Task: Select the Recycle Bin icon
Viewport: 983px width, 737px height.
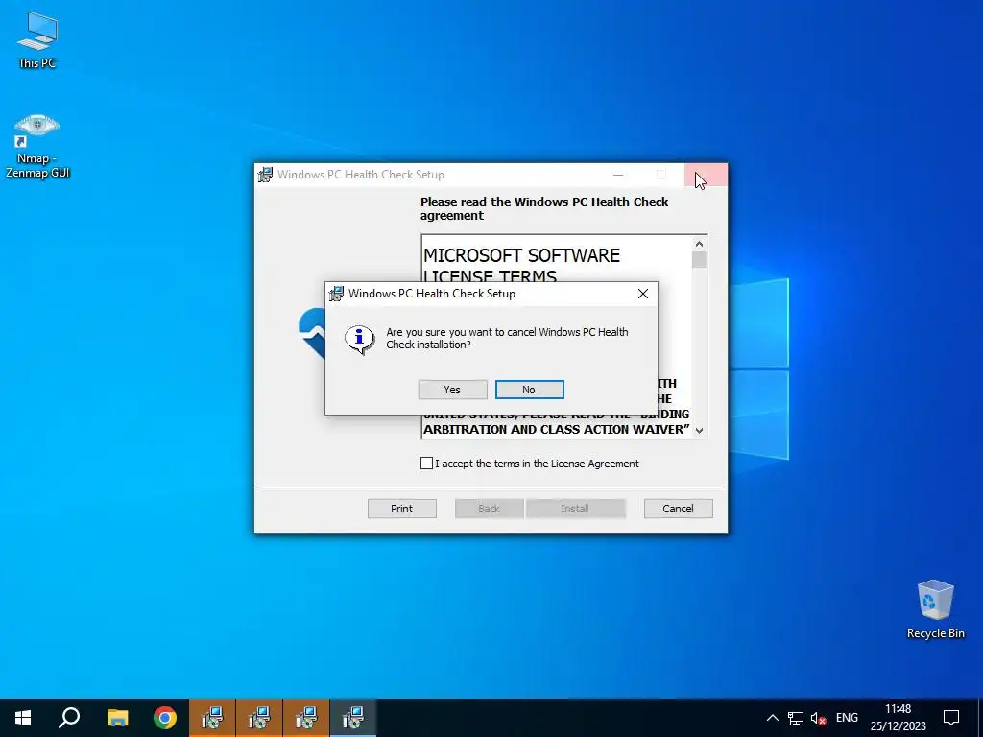Action: pos(935,609)
